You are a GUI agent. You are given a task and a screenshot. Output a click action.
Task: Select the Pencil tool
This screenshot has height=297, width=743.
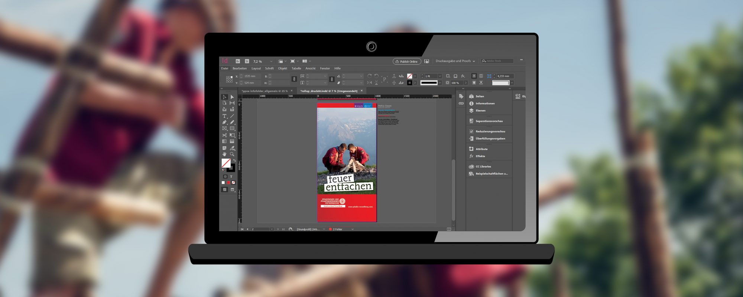pos(232,122)
